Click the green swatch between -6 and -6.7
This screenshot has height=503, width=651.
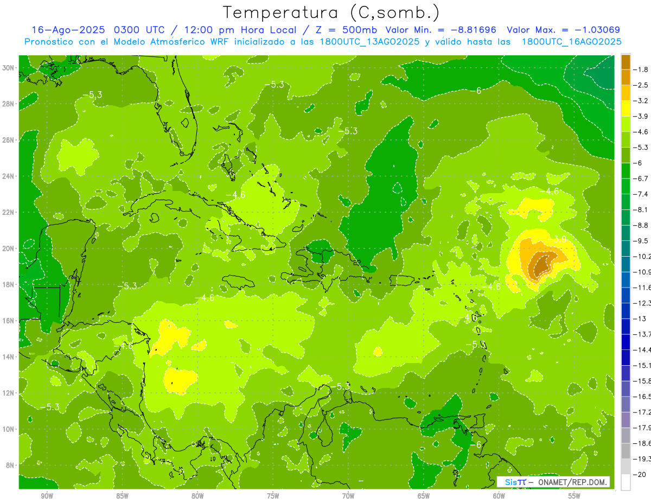pyautogui.click(x=626, y=171)
